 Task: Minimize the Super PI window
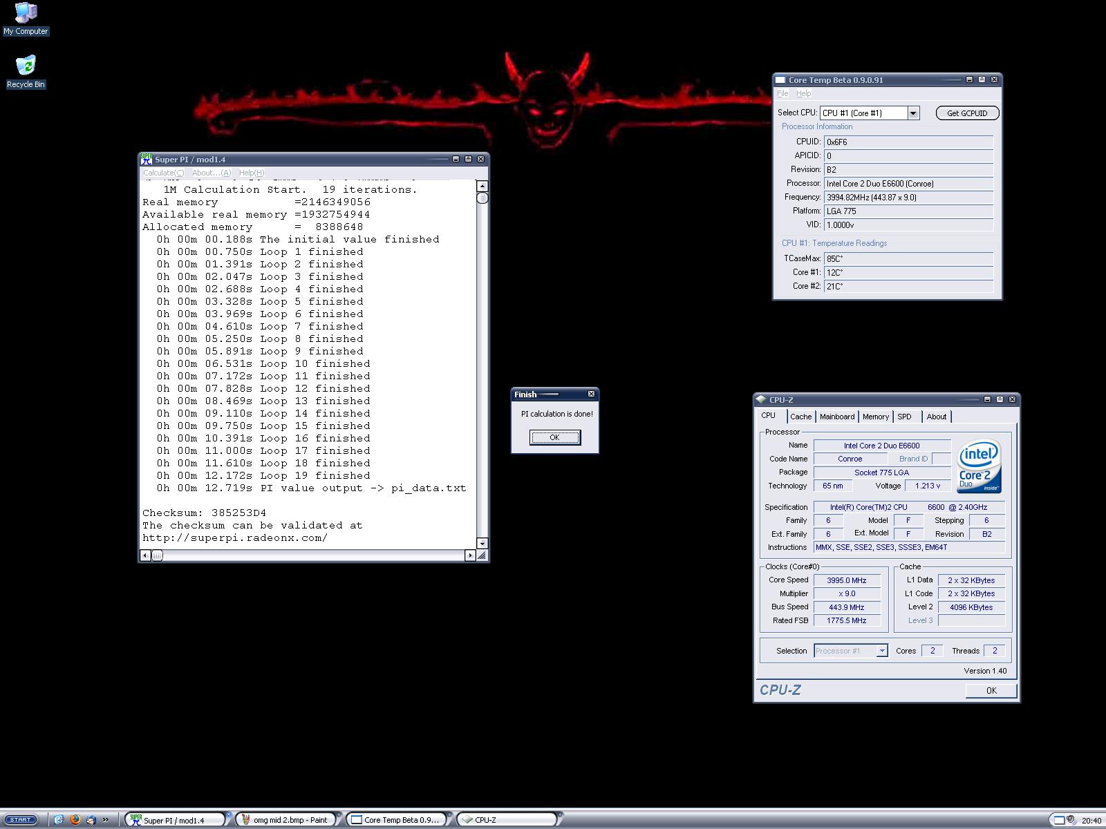(456, 159)
